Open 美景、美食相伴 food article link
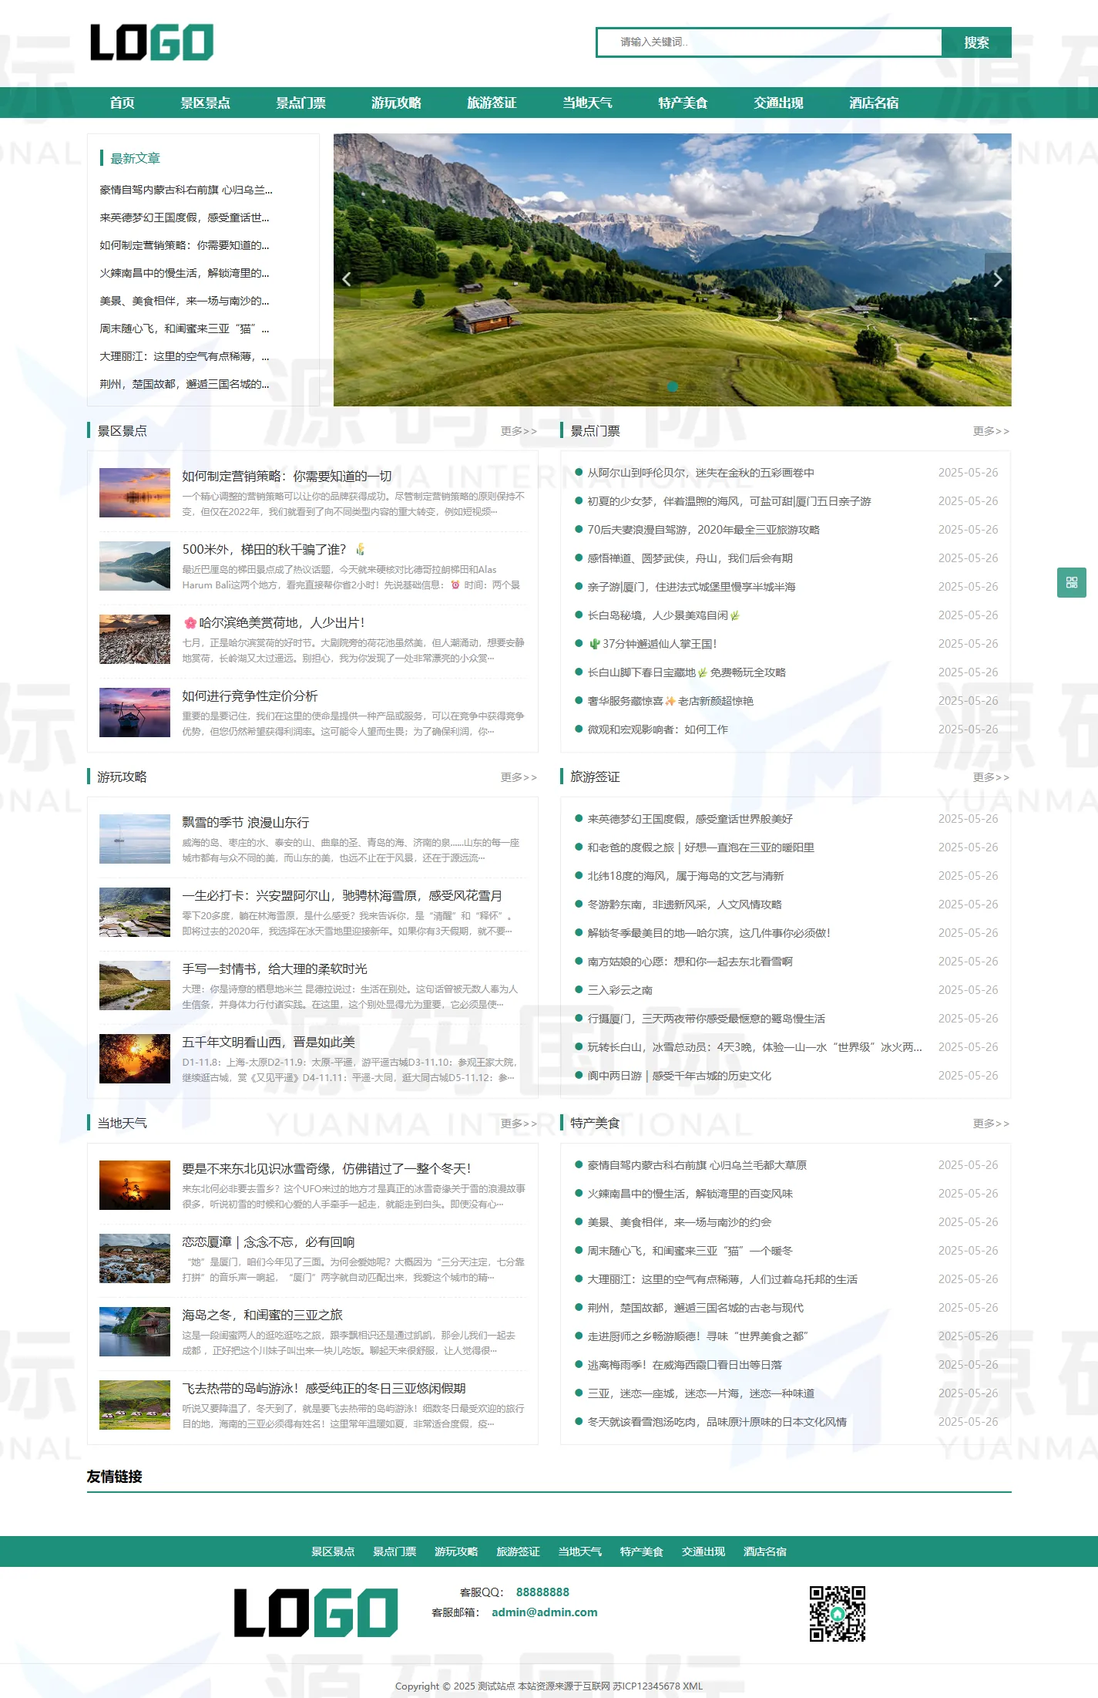The height and width of the screenshot is (1698, 1098). [680, 1222]
